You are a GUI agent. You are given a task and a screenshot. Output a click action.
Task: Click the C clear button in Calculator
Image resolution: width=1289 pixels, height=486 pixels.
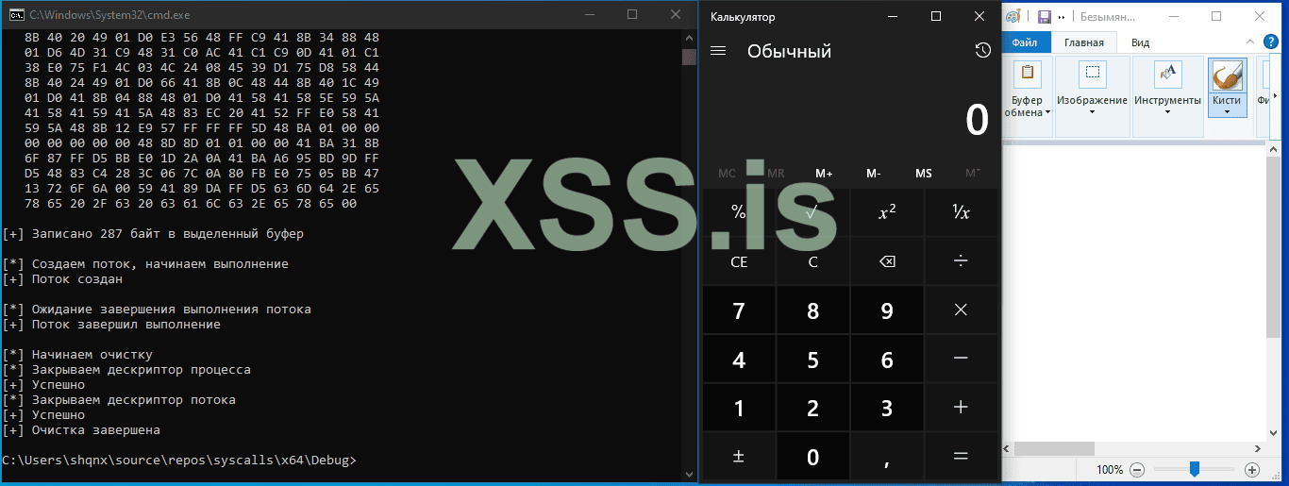coord(812,261)
